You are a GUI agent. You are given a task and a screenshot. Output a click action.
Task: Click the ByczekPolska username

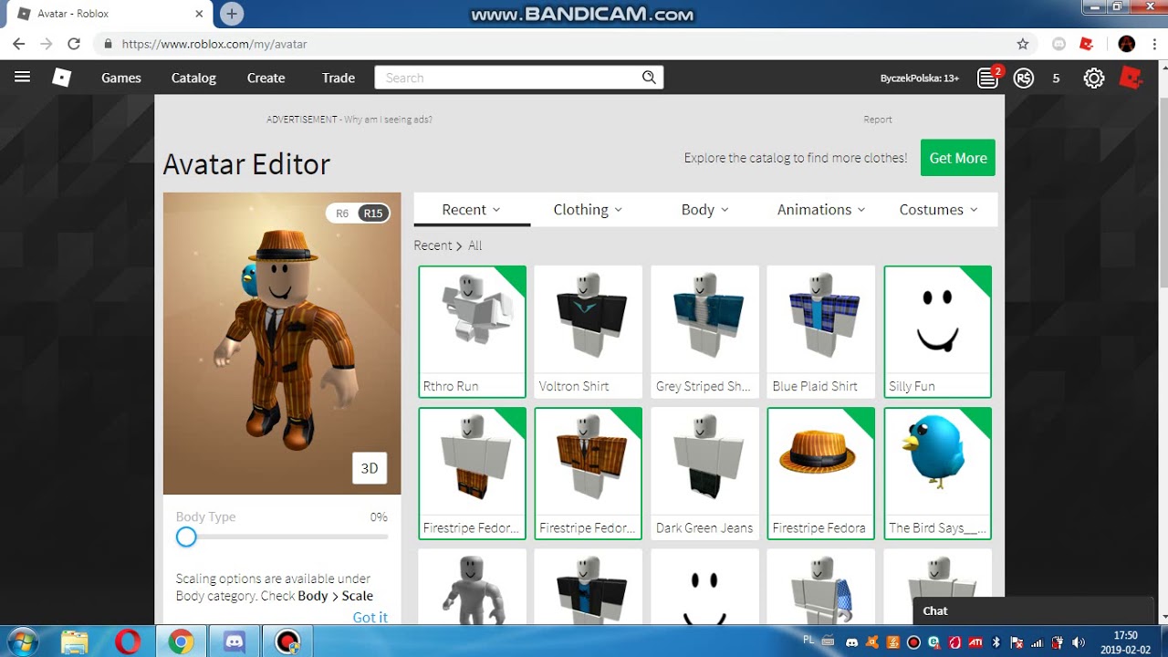[x=920, y=78]
